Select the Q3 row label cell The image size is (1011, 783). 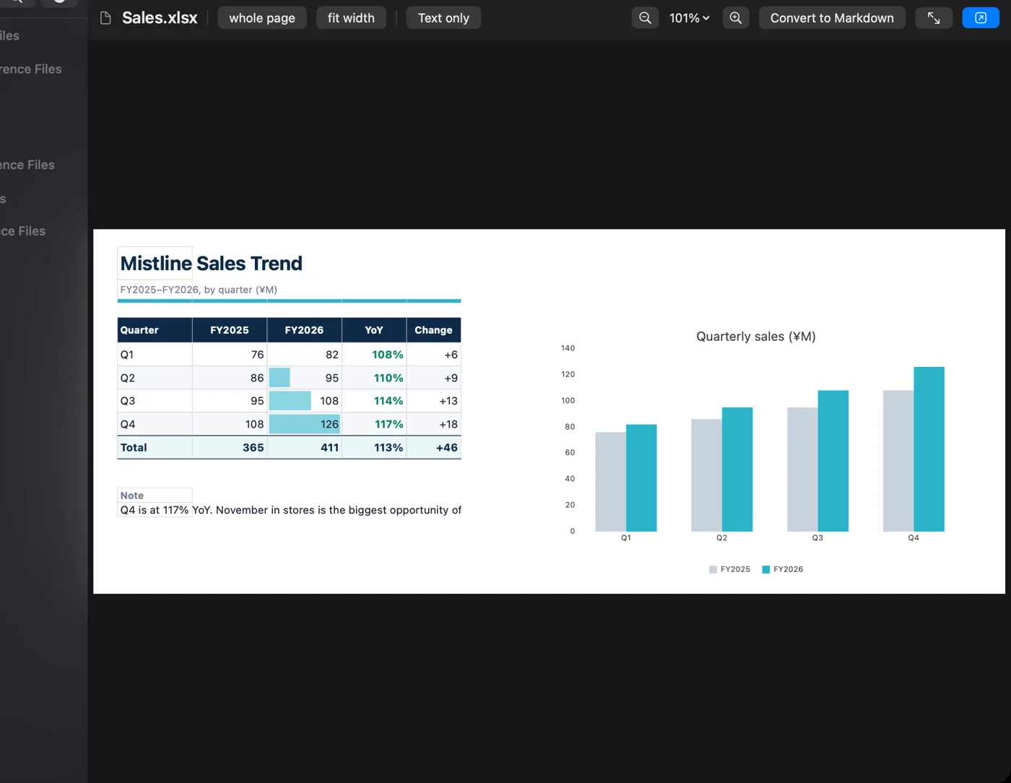(155, 401)
